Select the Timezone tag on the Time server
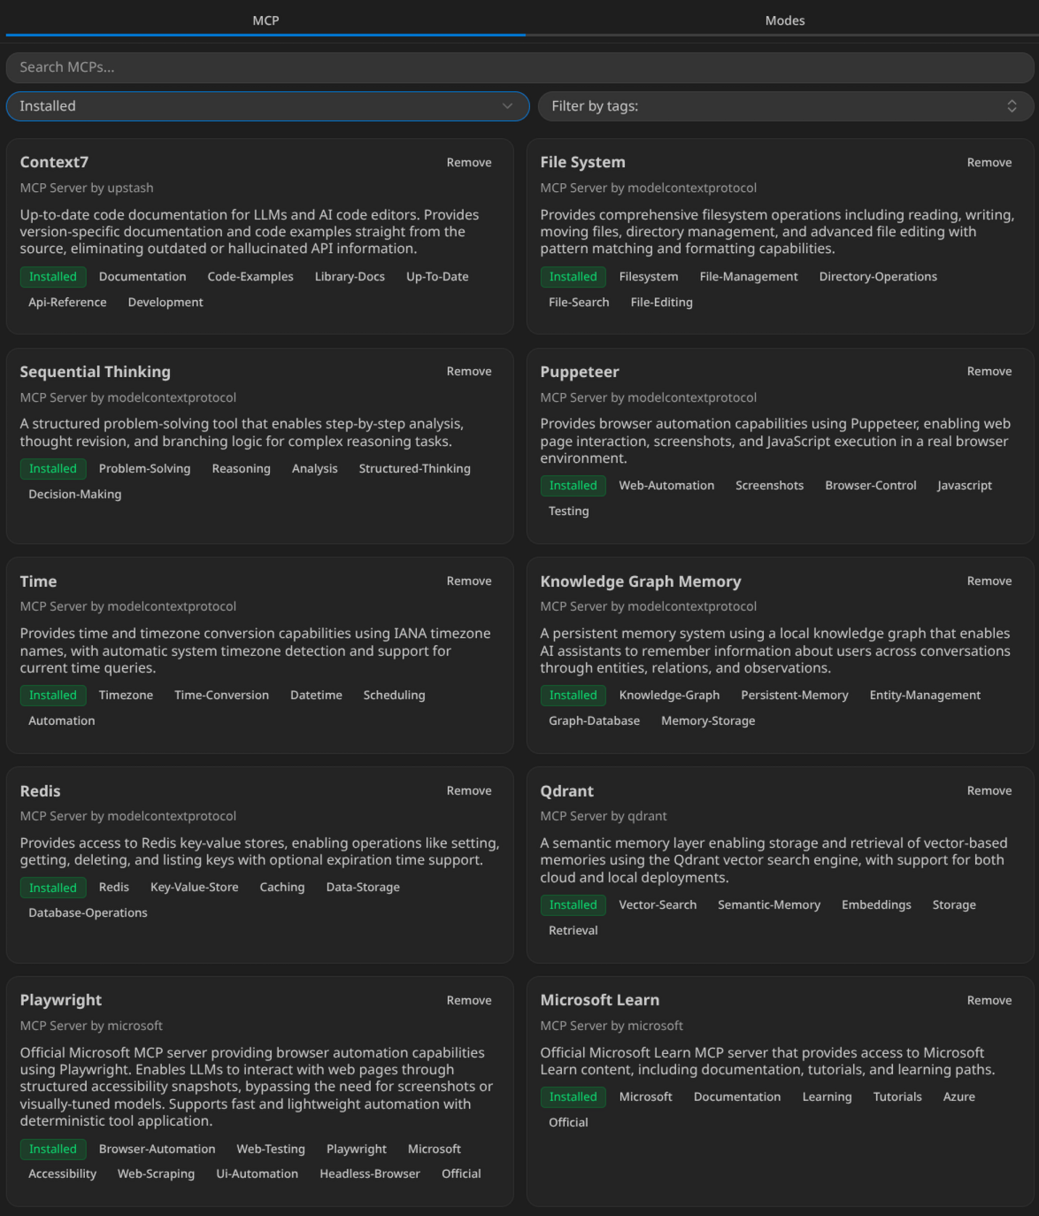This screenshot has width=1039, height=1216. pyautogui.click(x=126, y=695)
